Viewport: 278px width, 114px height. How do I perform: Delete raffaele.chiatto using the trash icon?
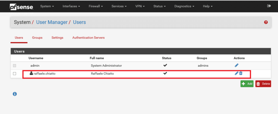tap(241, 73)
